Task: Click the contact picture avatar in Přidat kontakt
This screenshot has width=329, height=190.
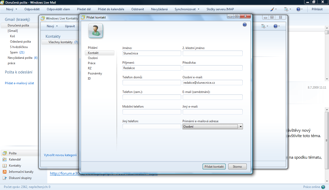Action: click(96, 31)
